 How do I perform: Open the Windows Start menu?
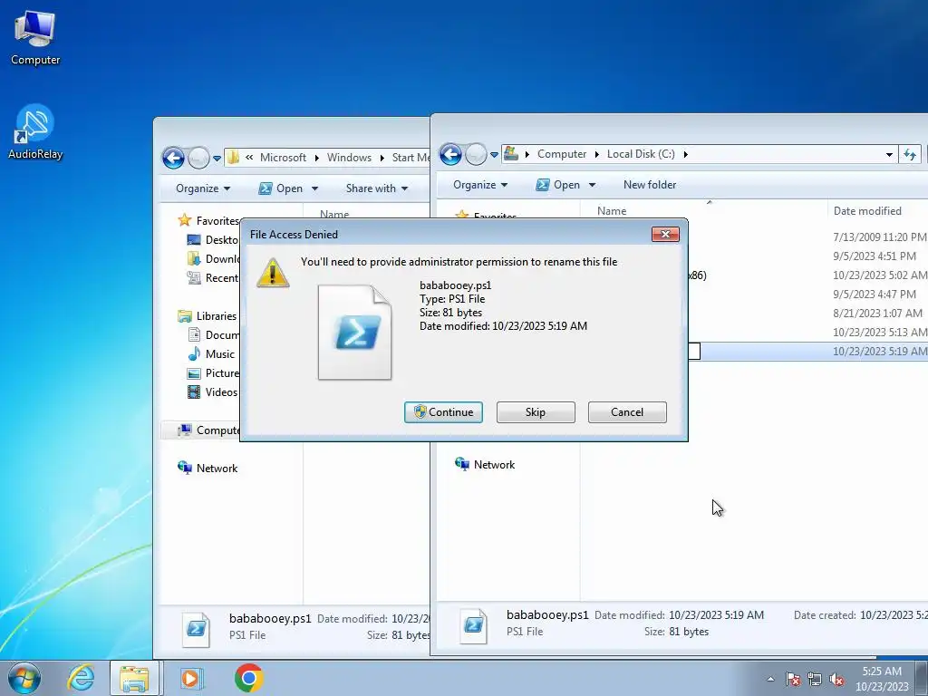tap(24, 678)
